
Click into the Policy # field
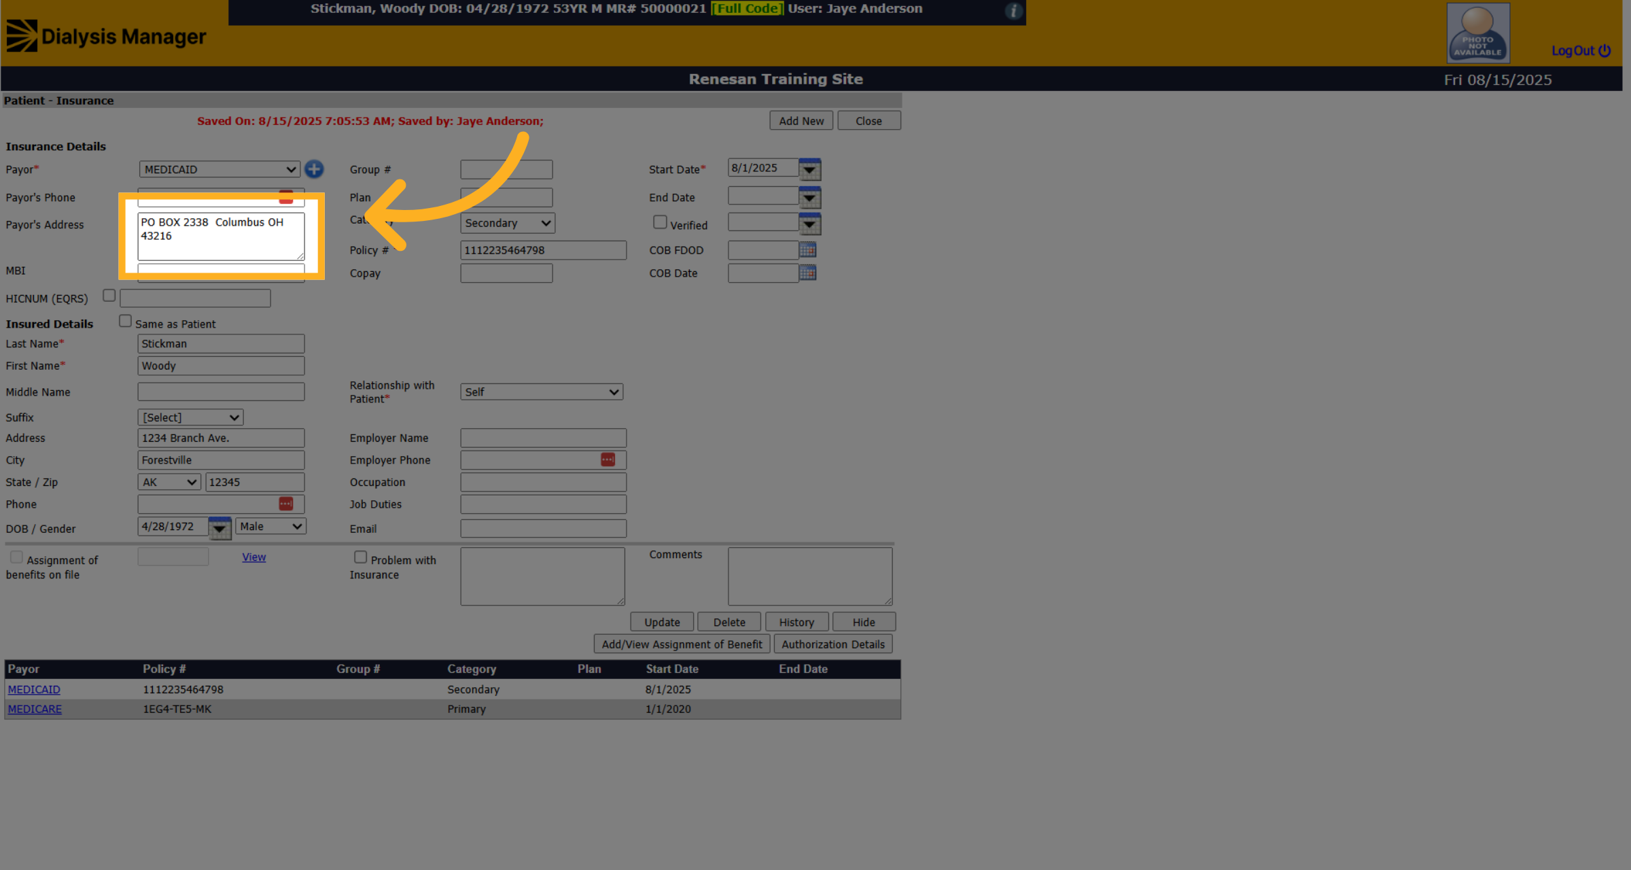click(x=543, y=250)
